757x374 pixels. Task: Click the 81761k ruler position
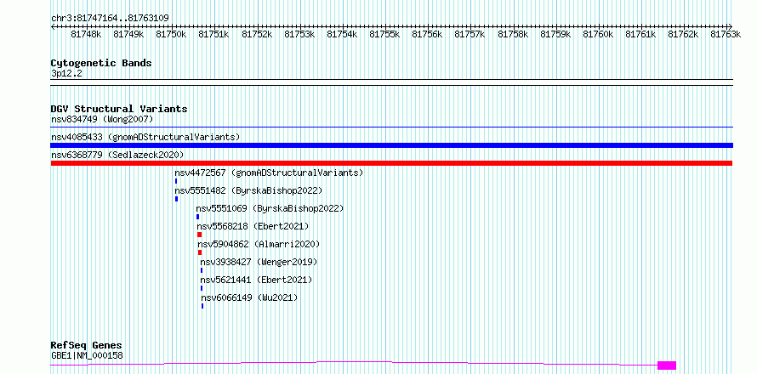pos(641,34)
